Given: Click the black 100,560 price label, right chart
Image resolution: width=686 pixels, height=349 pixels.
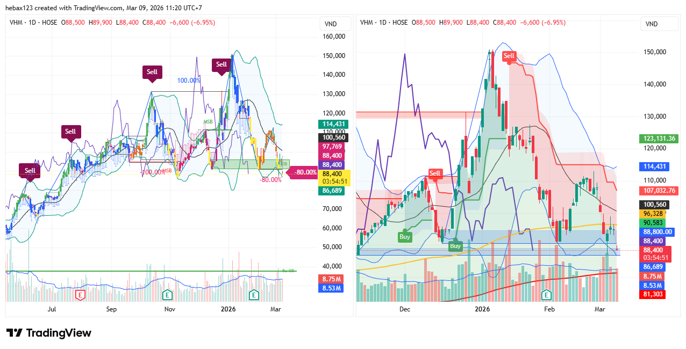Looking at the screenshot, I should point(654,205).
